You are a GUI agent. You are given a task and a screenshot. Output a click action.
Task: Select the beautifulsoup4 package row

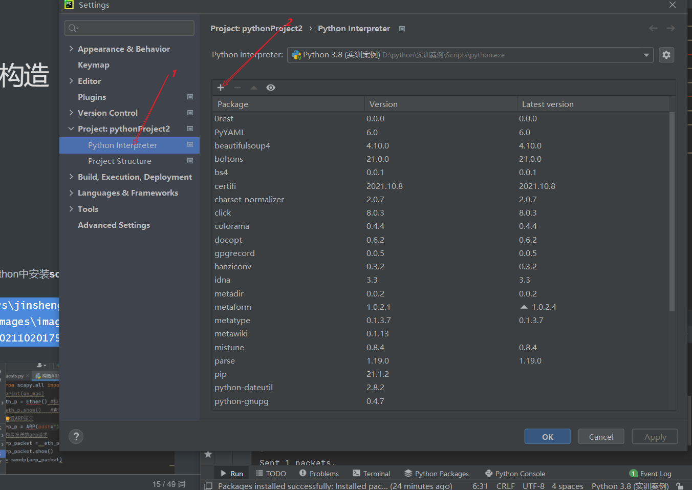tap(441, 145)
